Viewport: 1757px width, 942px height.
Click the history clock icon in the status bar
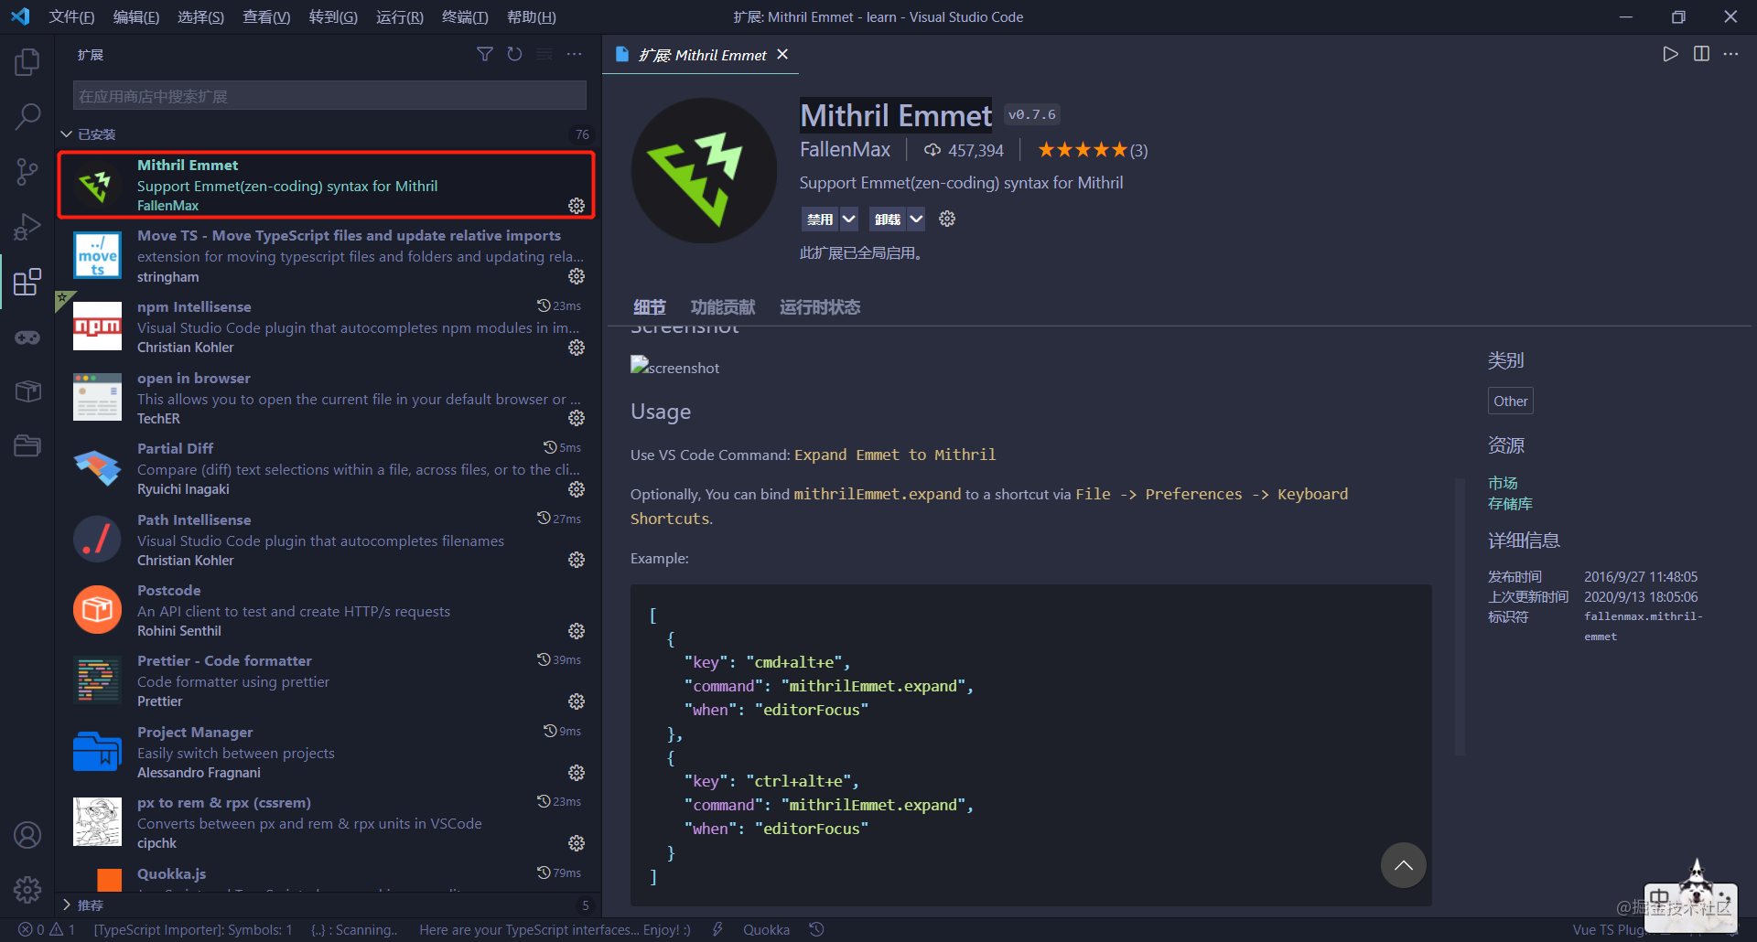pos(817,929)
